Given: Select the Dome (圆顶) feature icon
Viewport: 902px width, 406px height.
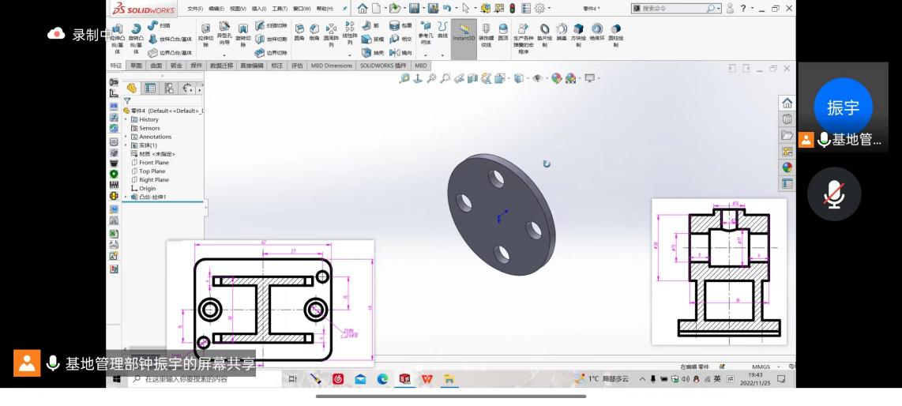Looking at the screenshot, I should 503,32.
